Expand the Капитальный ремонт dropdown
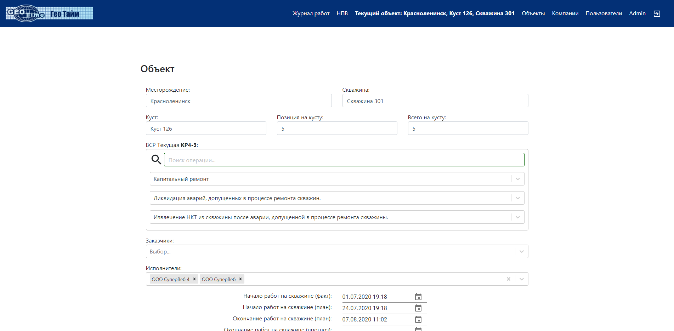The height and width of the screenshot is (331, 674). click(x=518, y=179)
